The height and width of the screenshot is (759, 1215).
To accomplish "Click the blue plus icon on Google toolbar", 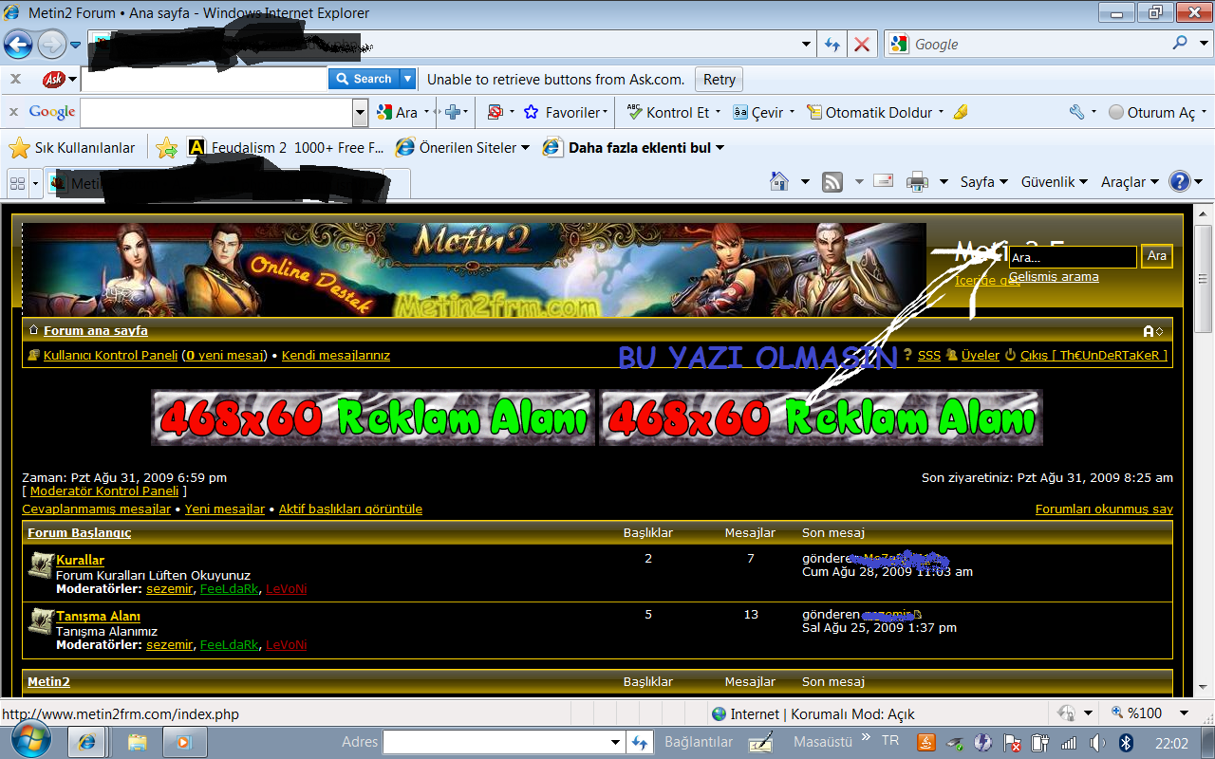I will tap(453, 112).
